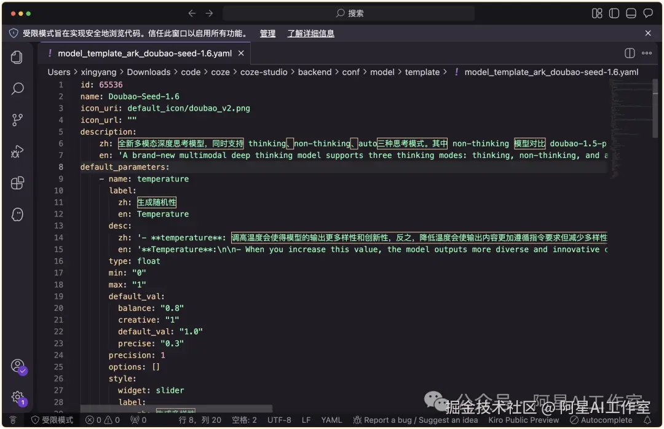
Task: Click conf in the breadcrumb
Action: (350, 72)
